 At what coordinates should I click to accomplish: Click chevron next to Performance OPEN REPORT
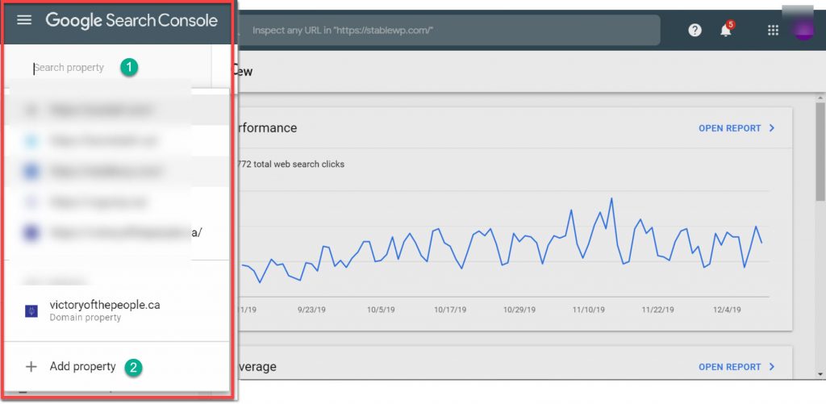(772, 128)
